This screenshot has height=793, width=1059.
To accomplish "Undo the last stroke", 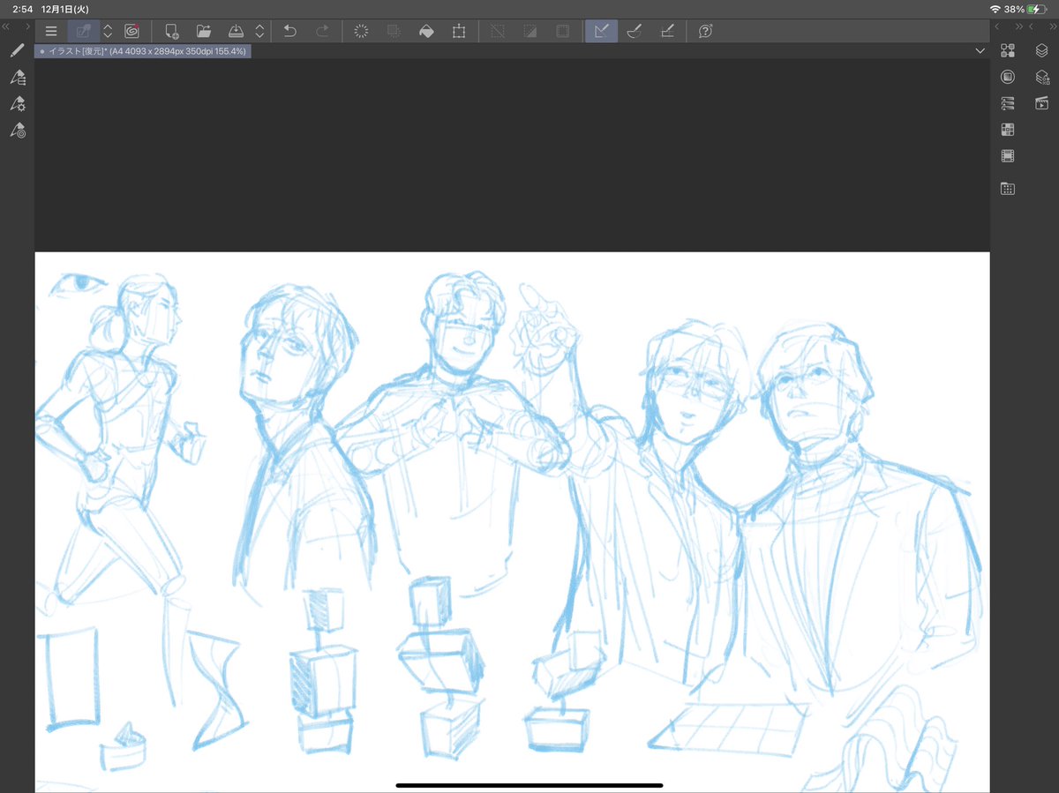I will click(289, 31).
